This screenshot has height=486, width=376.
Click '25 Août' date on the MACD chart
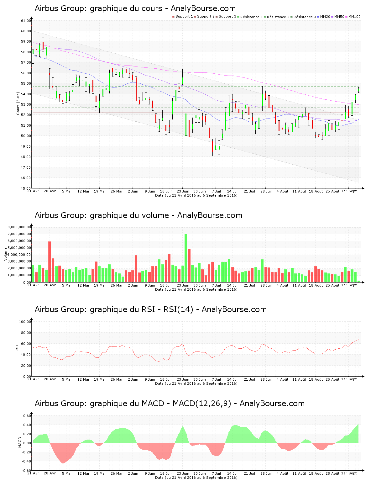[332, 473]
